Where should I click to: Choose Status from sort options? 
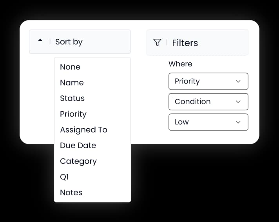92,98
